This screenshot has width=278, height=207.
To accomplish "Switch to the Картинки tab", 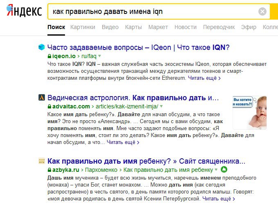I will (83, 27).
